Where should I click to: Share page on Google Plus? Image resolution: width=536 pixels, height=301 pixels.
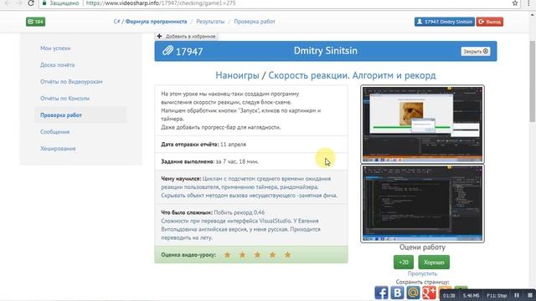(429, 293)
